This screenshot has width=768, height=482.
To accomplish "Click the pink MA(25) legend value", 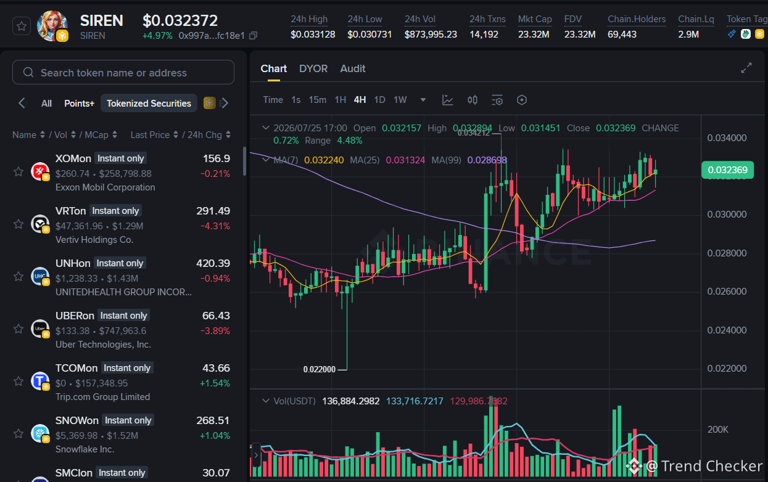I will [405, 160].
